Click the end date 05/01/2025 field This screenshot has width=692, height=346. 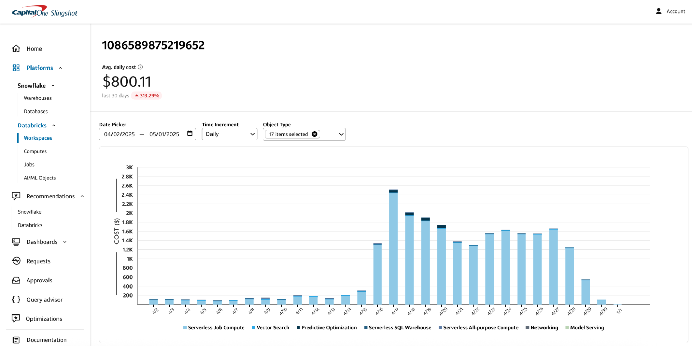[164, 134]
